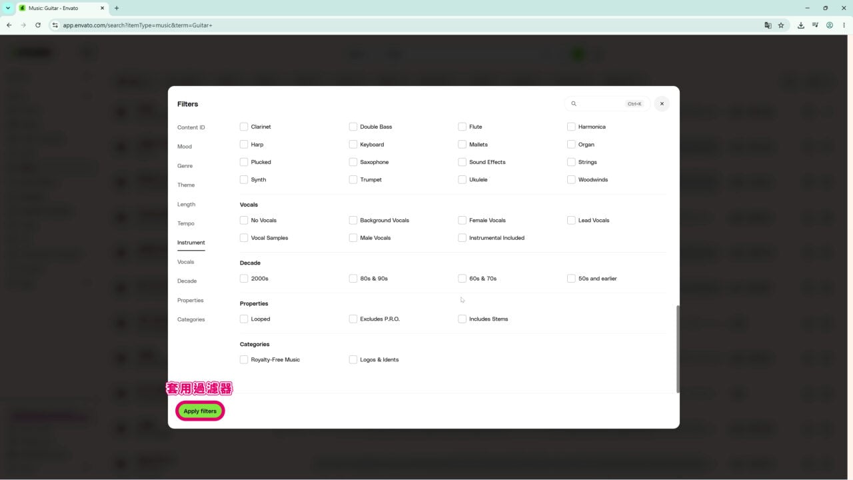This screenshot has height=480, width=853.
Task: Reload the Envato page
Action: [38, 25]
